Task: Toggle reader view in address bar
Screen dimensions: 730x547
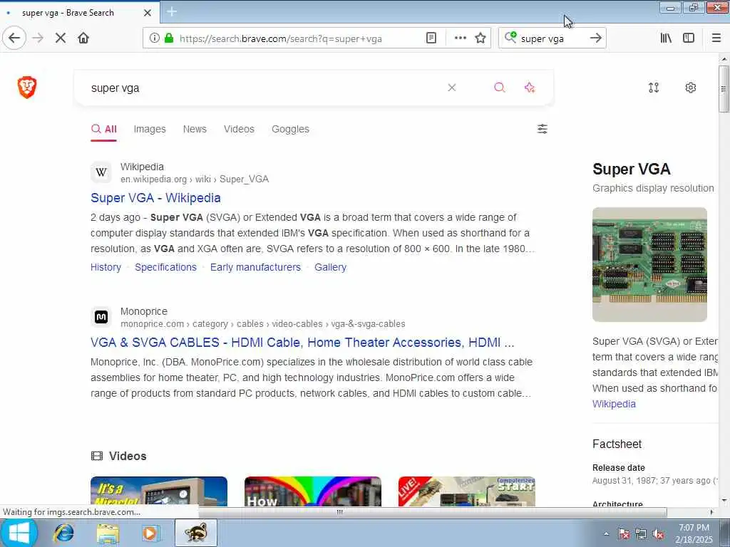Action: coord(431,38)
